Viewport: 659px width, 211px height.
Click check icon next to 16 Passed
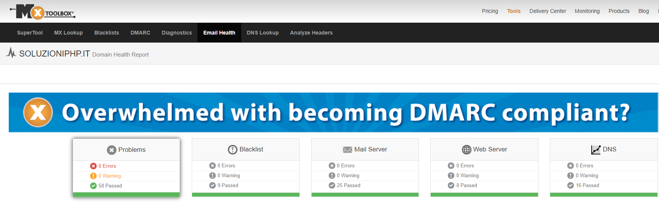(x=570, y=185)
